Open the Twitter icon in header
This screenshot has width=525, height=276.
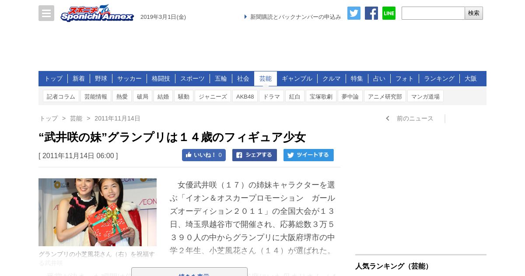(354, 13)
